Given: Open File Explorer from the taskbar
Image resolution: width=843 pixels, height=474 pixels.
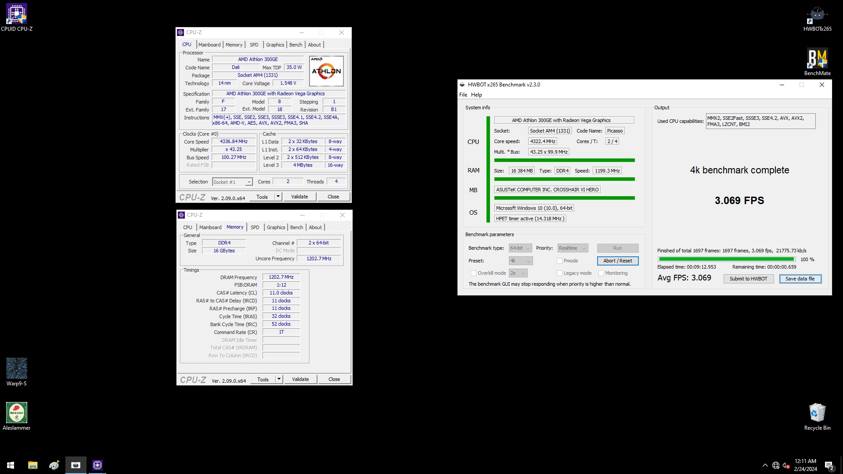Looking at the screenshot, I should 32,465.
